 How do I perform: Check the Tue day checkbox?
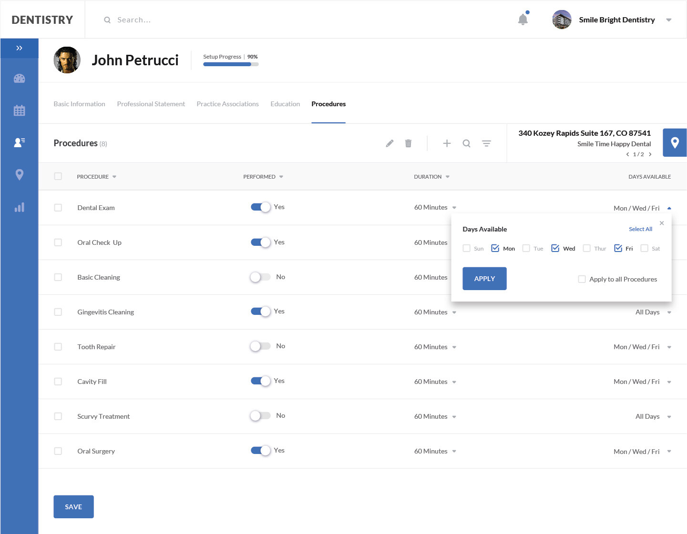pyautogui.click(x=526, y=248)
